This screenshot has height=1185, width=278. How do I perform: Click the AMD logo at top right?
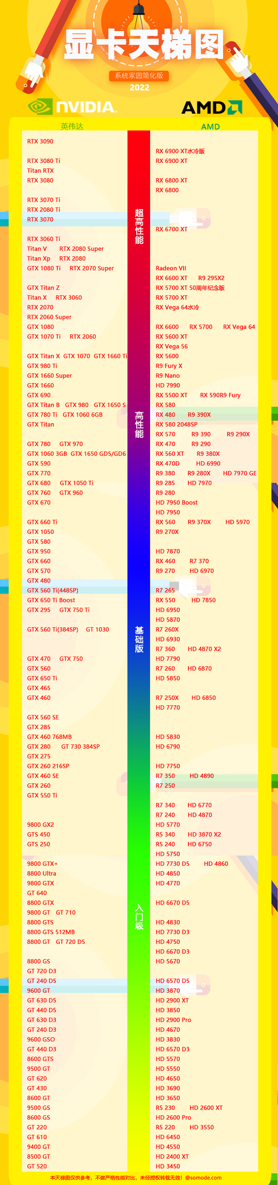point(212,107)
